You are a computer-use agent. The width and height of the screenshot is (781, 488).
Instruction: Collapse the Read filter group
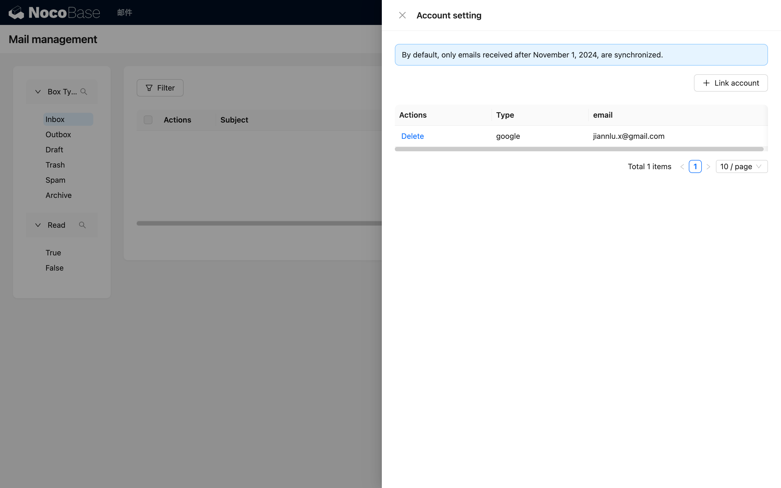(x=38, y=225)
